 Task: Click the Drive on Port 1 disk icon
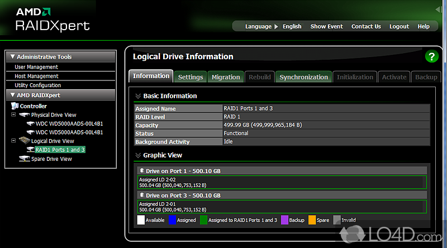(142, 170)
